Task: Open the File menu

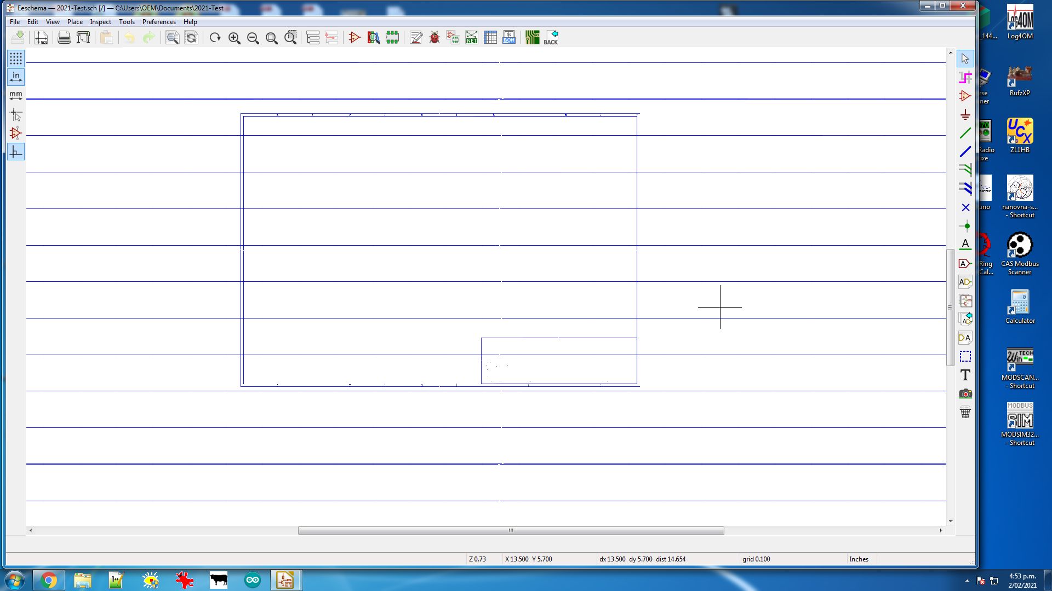Action: (x=15, y=22)
